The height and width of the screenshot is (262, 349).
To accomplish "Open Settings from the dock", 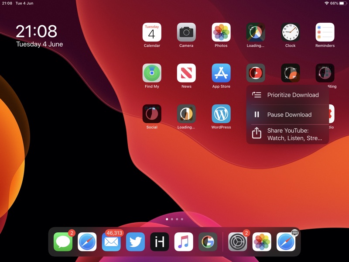I will [x=237, y=242].
